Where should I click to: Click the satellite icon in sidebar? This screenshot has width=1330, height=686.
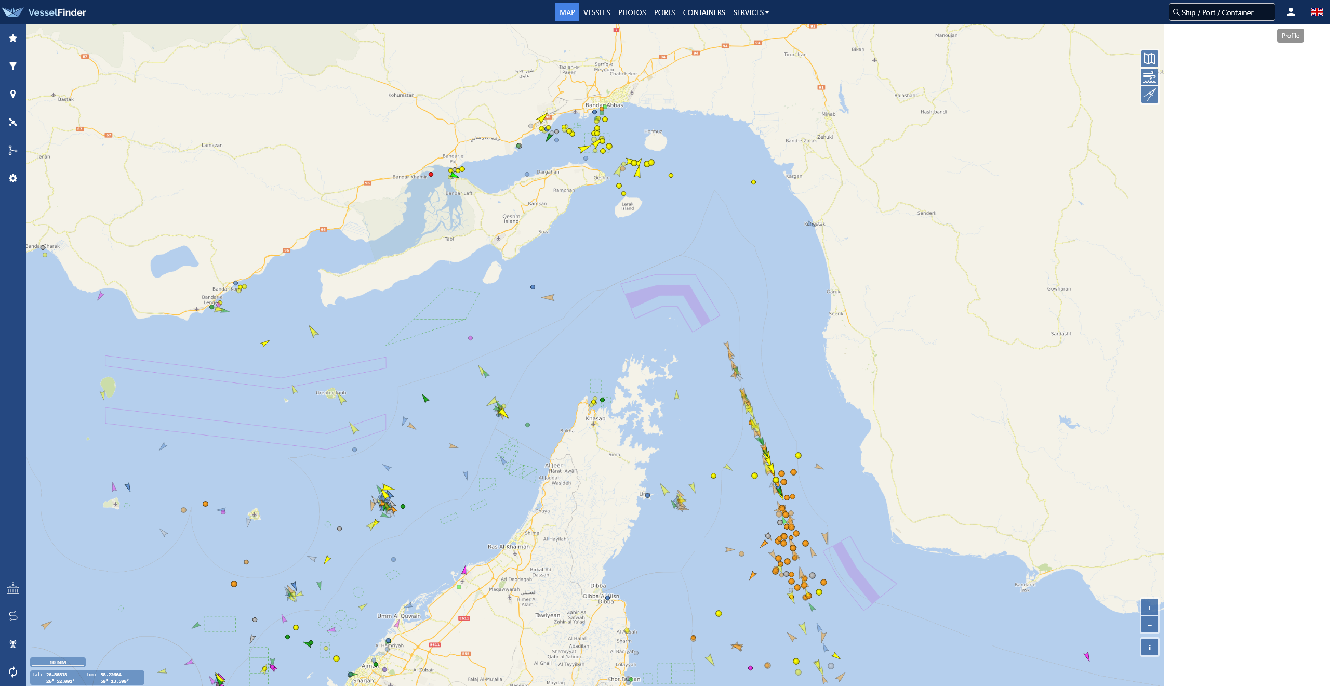coord(13,122)
